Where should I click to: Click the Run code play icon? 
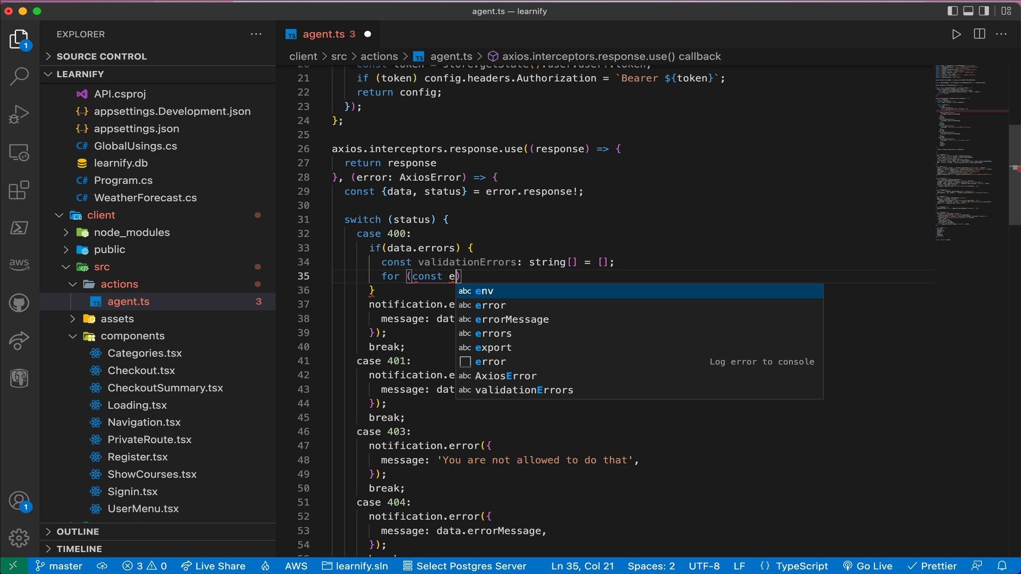tap(956, 35)
